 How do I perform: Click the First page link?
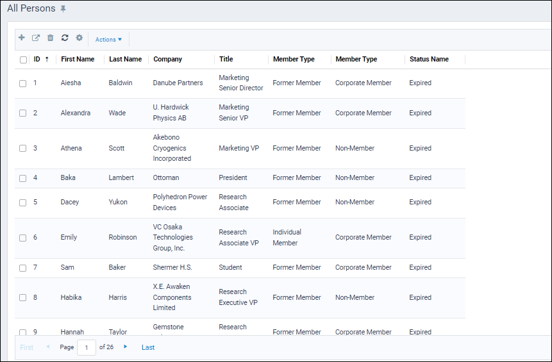[27, 347]
